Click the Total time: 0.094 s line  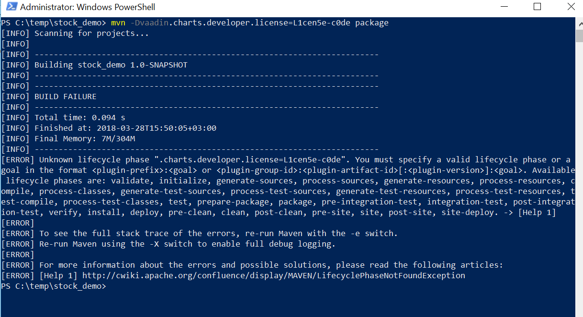63,118
